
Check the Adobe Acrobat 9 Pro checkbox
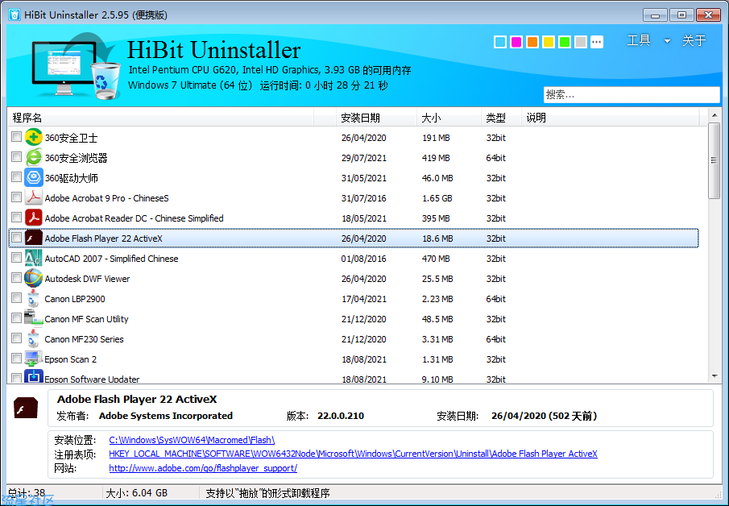(16, 197)
